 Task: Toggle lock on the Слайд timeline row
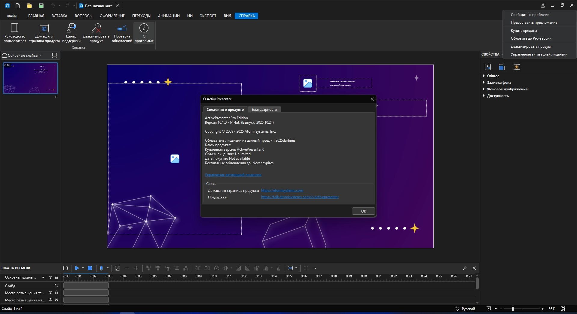point(56,285)
